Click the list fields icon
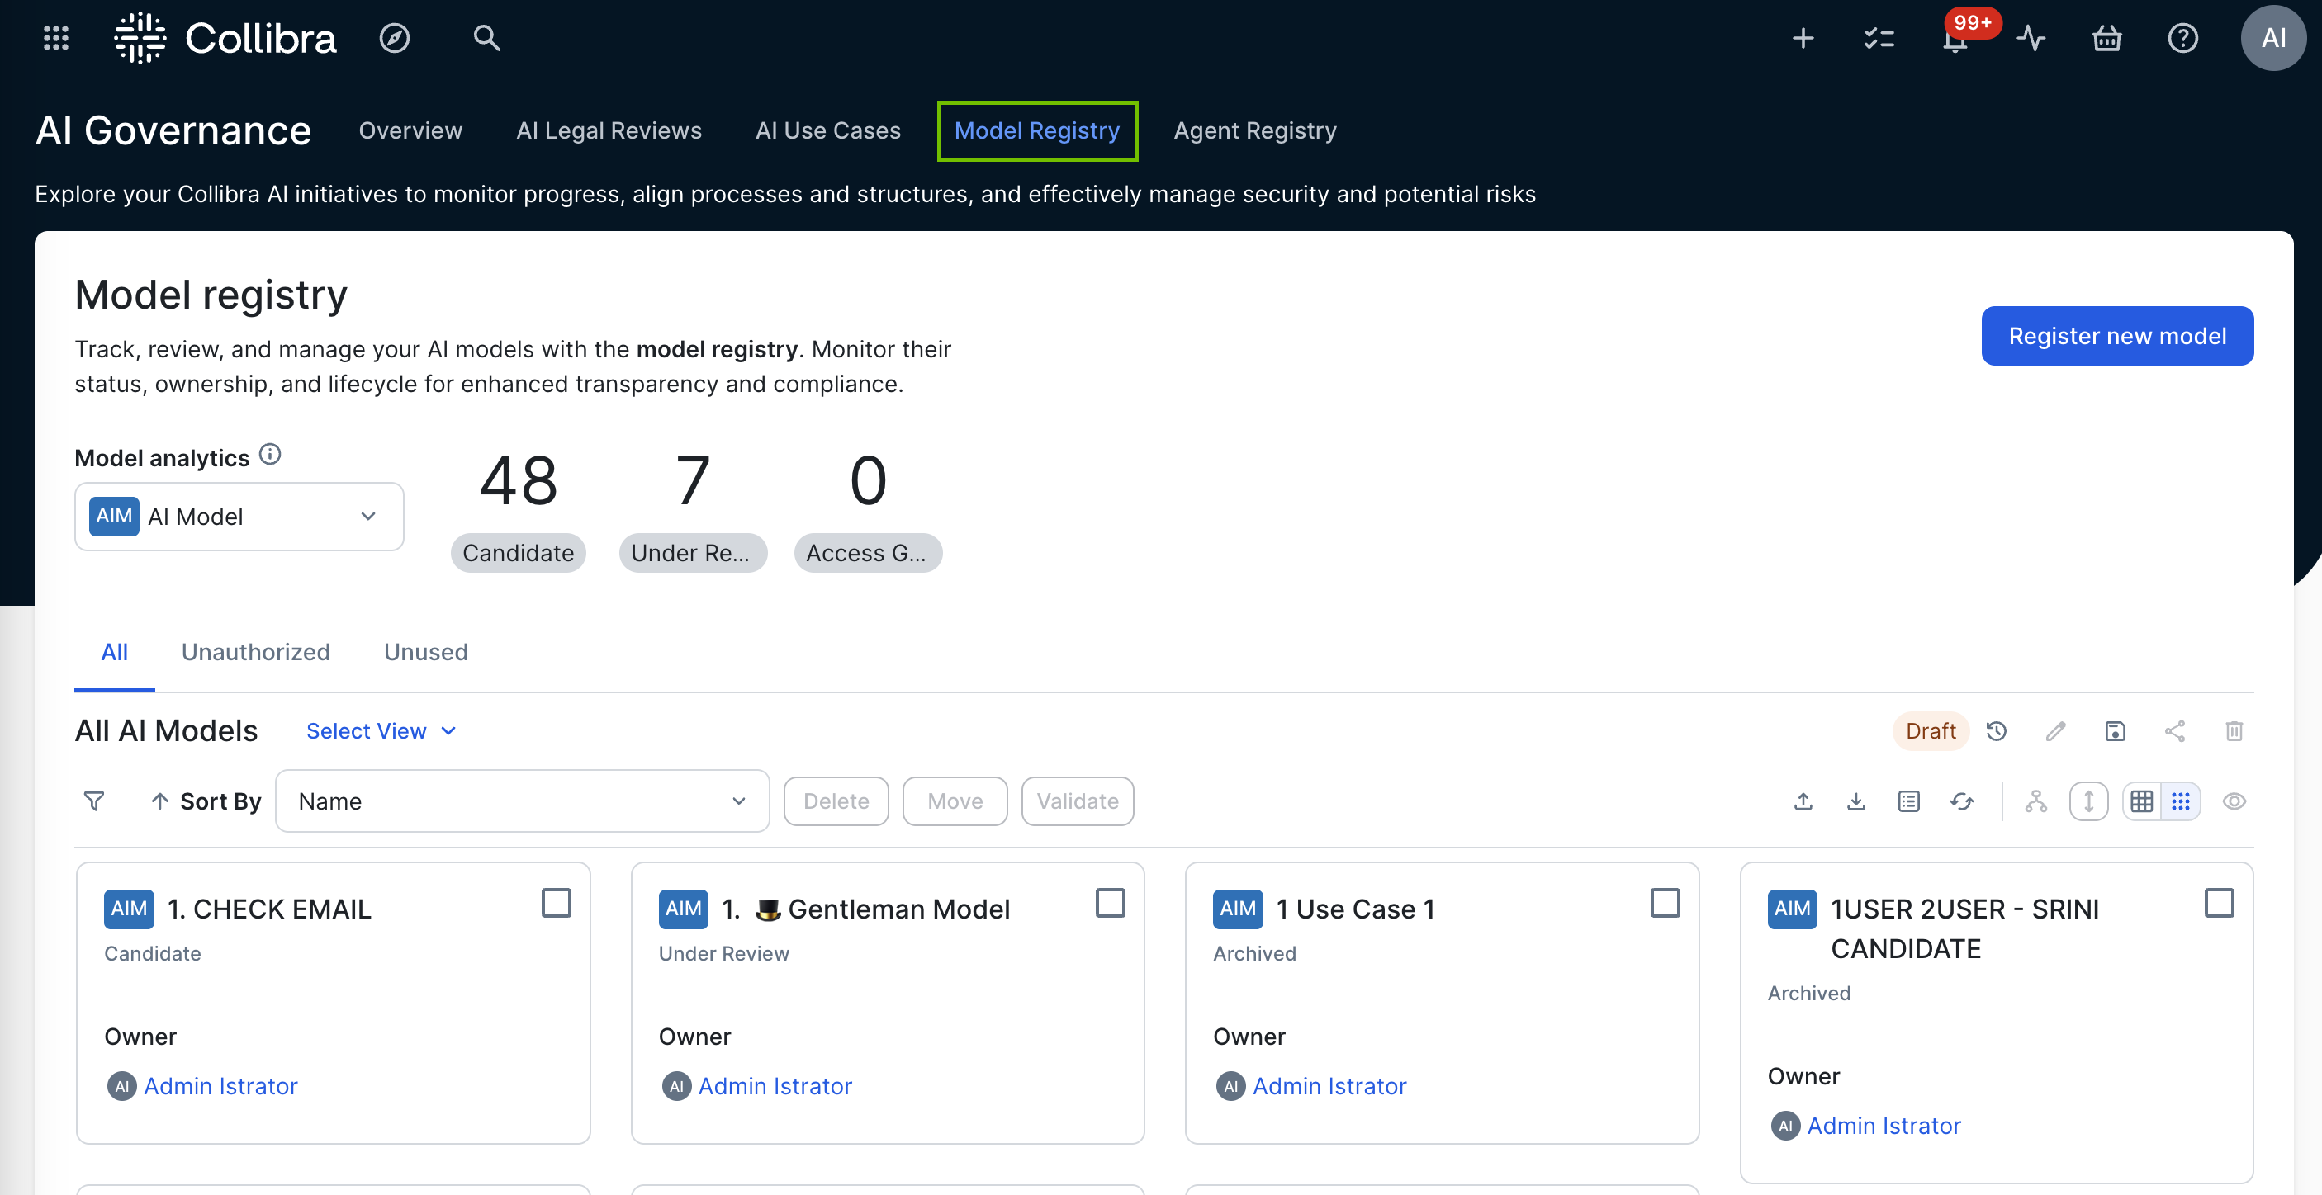2322x1195 pixels. (1908, 801)
